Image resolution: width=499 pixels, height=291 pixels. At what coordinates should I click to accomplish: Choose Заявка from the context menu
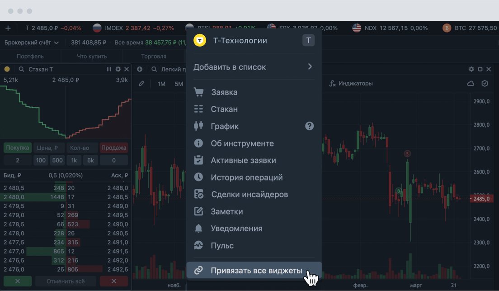pos(254,92)
